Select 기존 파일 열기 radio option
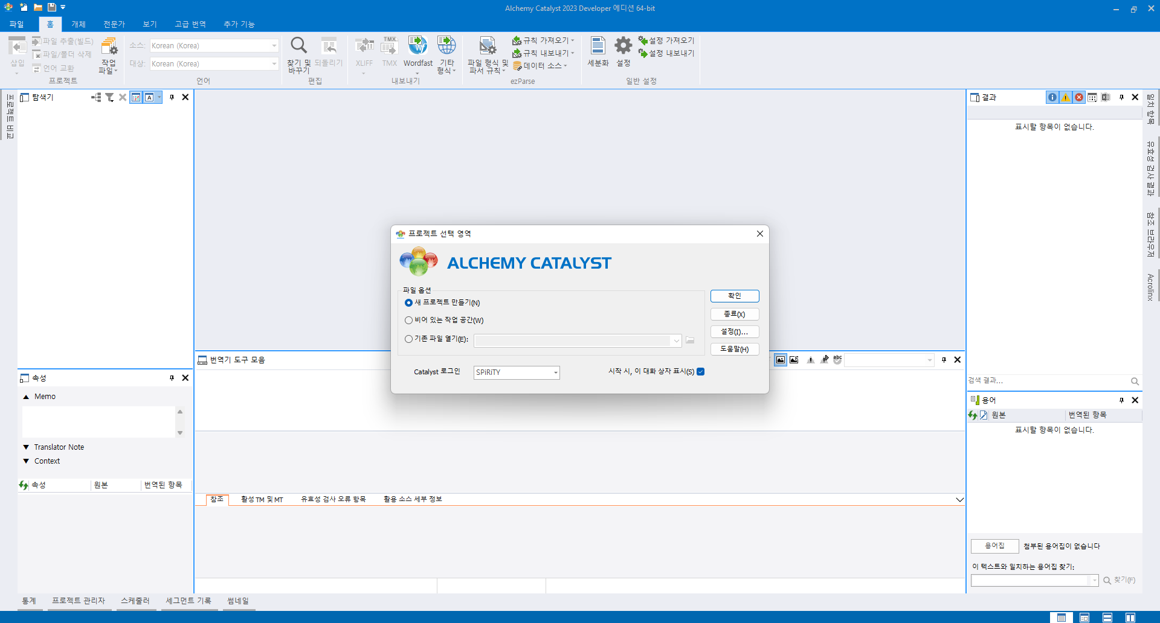The height and width of the screenshot is (623, 1160). click(x=408, y=339)
